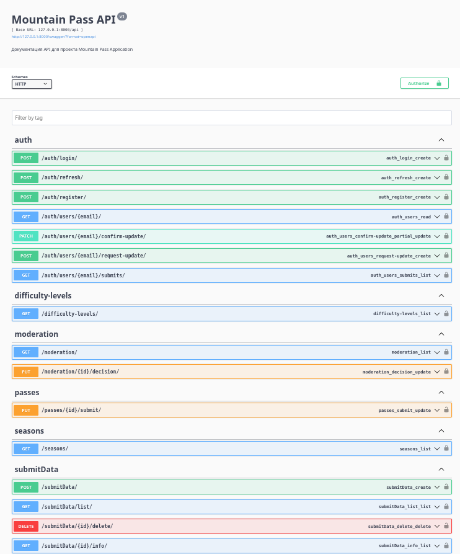The height and width of the screenshot is (554, 460).
Task: Click the Filter by tag field
Action: [x=232, y=118]
